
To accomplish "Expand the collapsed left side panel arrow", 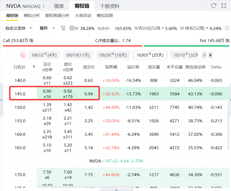I will 1,100.
